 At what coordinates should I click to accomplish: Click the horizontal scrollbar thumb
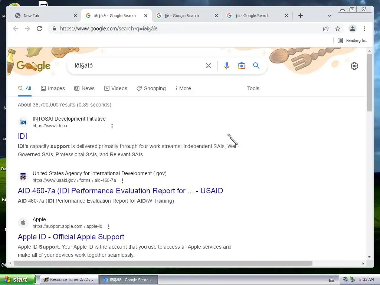point(163,263)
